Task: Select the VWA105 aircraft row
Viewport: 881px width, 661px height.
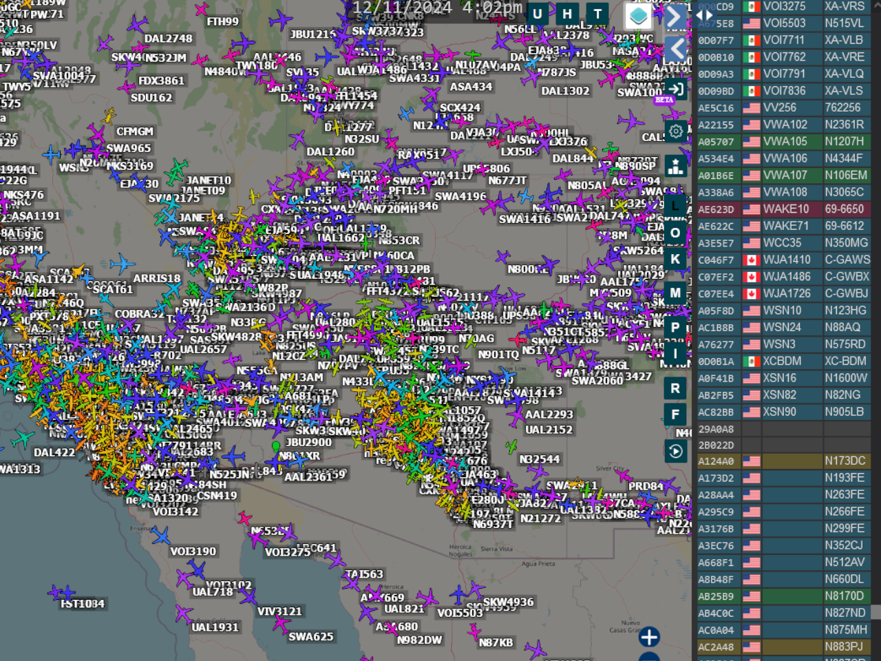Action: coord(783,141)
